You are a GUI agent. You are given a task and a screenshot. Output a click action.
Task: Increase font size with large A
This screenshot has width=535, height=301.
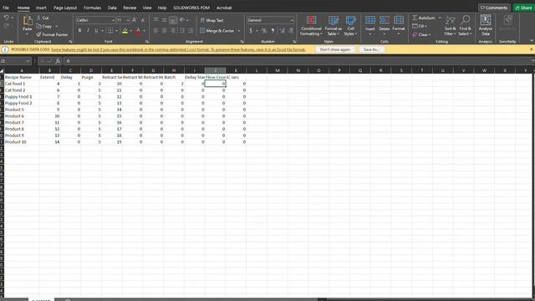tap(135, 20)
